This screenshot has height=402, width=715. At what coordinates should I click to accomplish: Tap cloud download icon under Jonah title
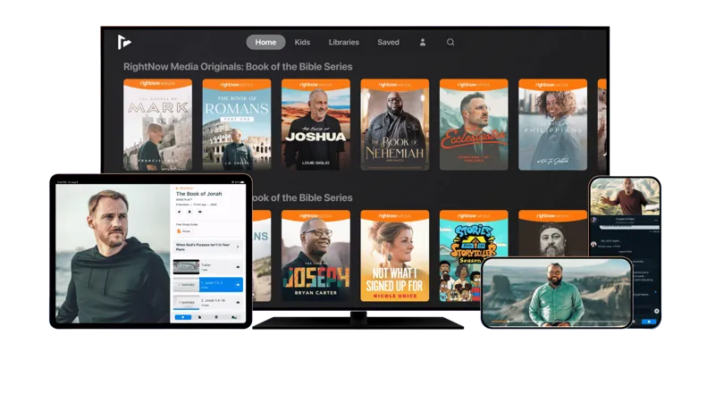(x=199, y=212)
